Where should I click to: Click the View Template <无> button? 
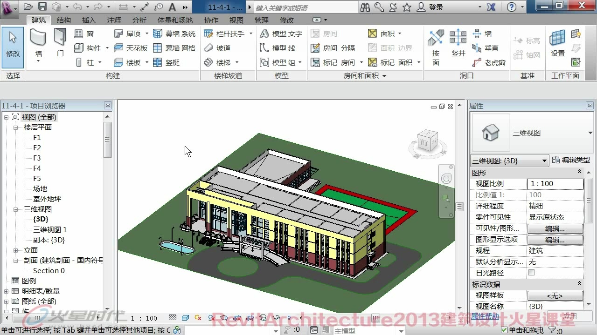[x=555, y=295]
